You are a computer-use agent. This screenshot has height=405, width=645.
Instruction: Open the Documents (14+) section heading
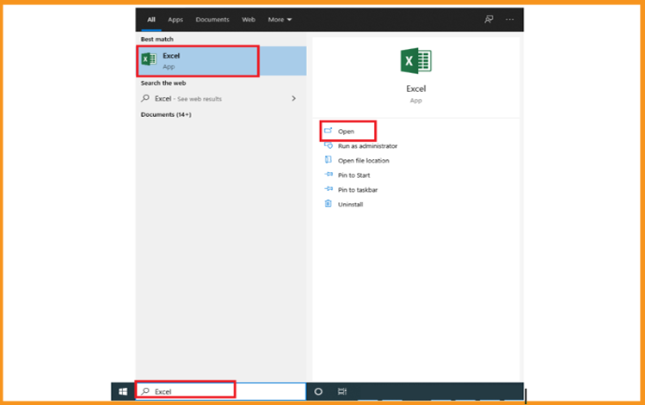[x=166, y=114]
